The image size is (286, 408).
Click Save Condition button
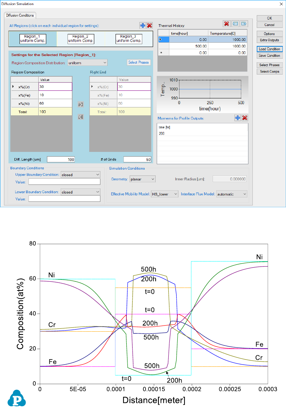click(270, 55)
